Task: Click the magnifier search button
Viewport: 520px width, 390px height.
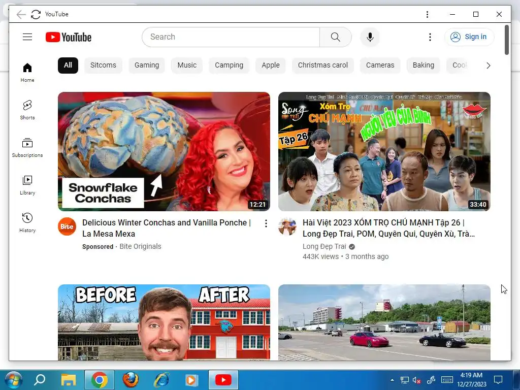Action: [335, 37]
